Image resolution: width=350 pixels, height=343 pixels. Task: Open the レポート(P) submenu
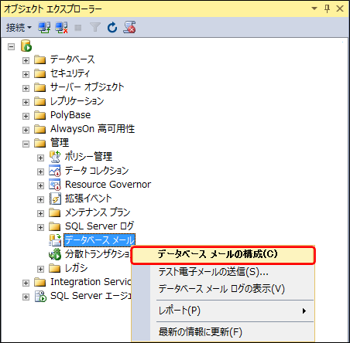pos(223,311)
